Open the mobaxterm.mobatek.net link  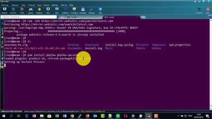pos(93,111)
